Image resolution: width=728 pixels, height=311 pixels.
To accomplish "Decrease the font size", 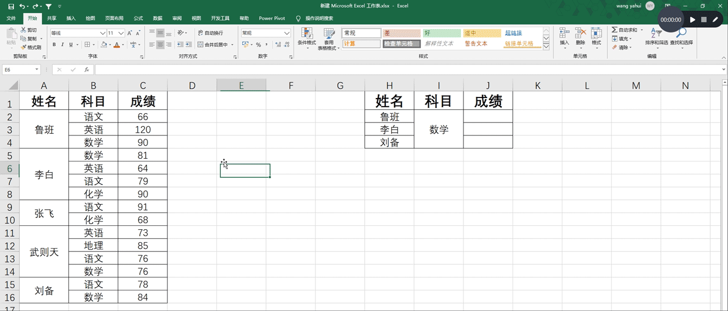I will 139,33.
